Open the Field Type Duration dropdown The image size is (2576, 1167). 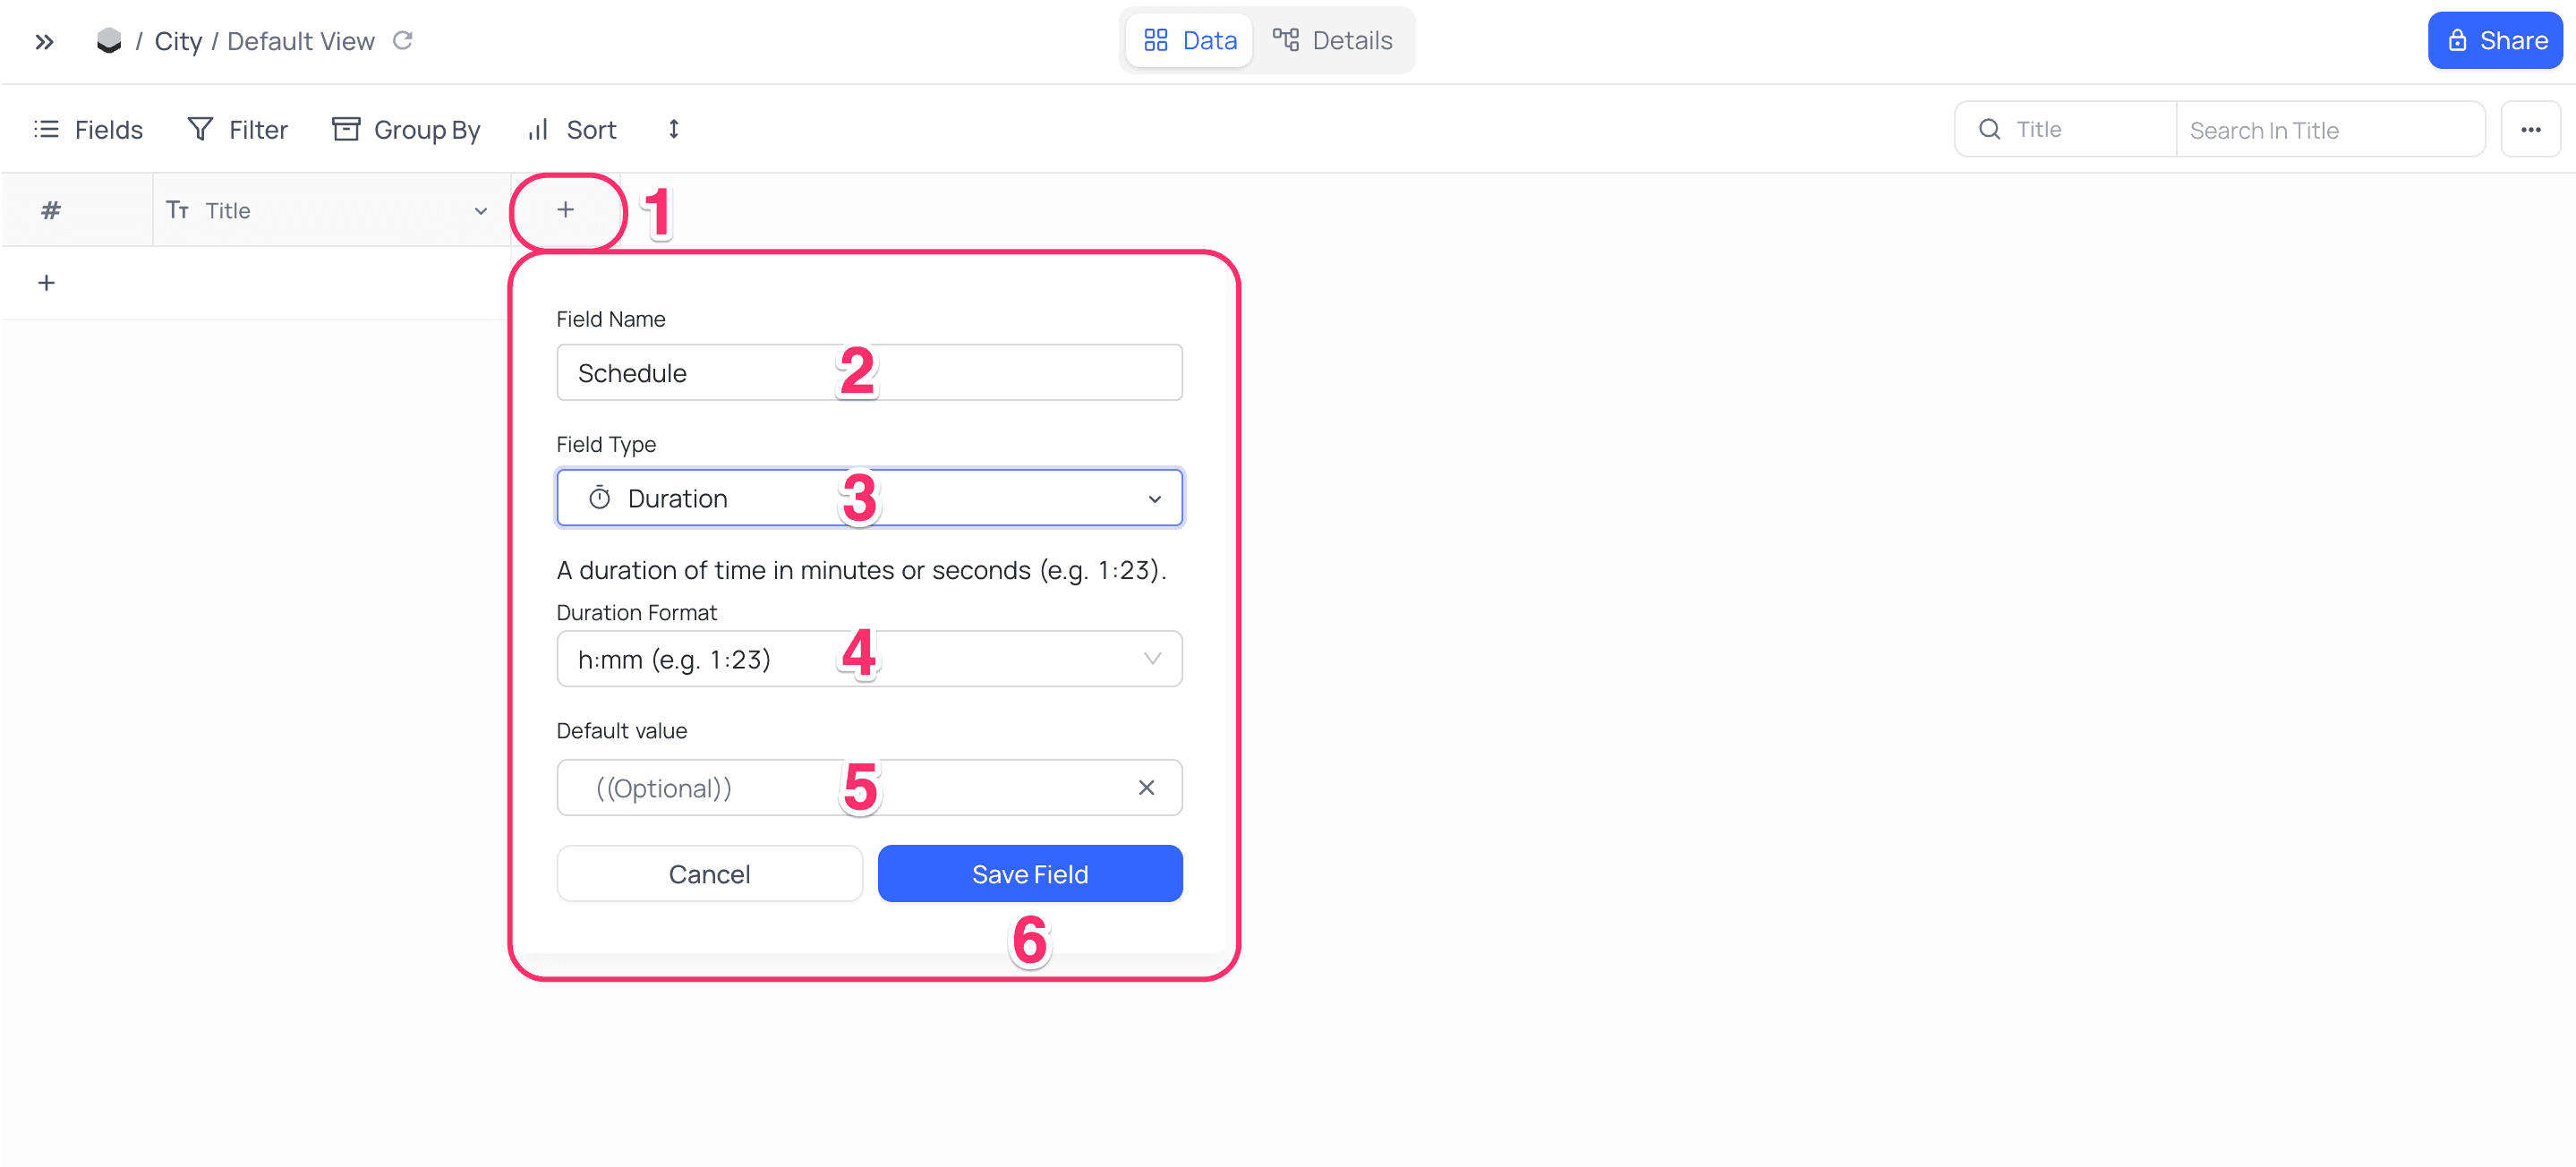[x=869, y=498]
